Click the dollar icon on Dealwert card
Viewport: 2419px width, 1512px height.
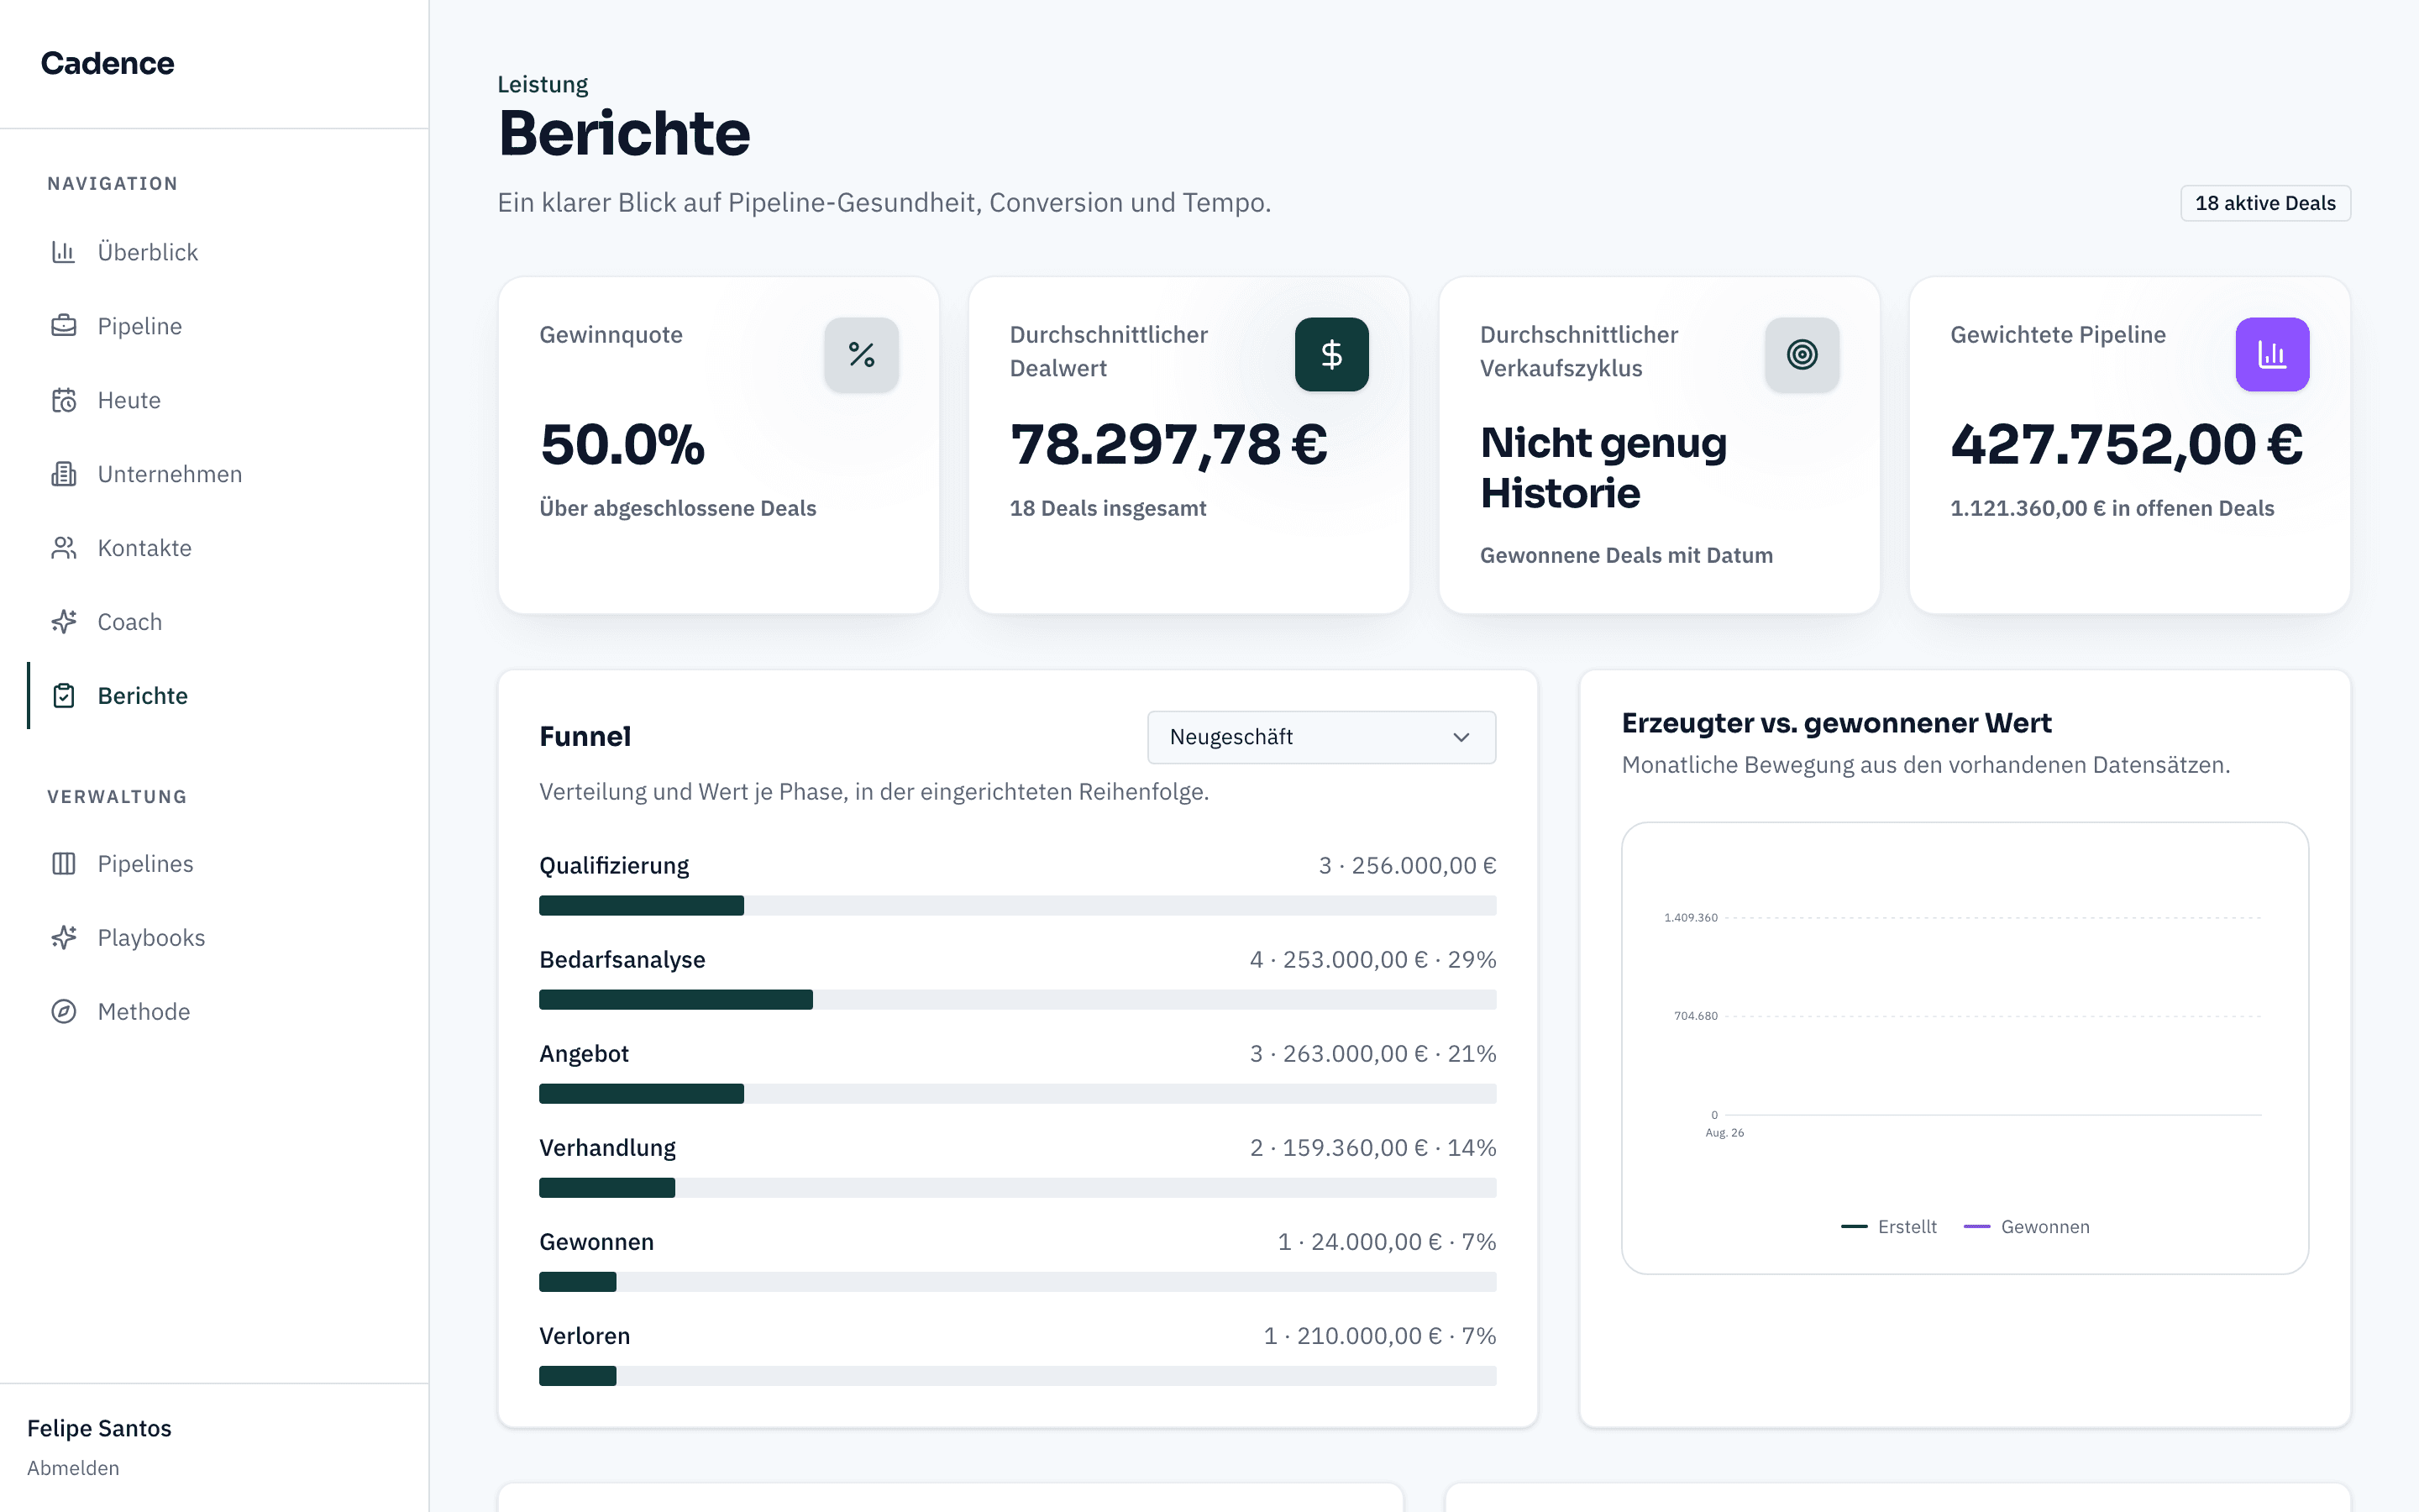tap(1331, 354)
